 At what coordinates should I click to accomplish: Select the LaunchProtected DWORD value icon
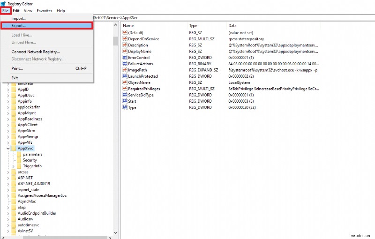[x=125, y=76]
